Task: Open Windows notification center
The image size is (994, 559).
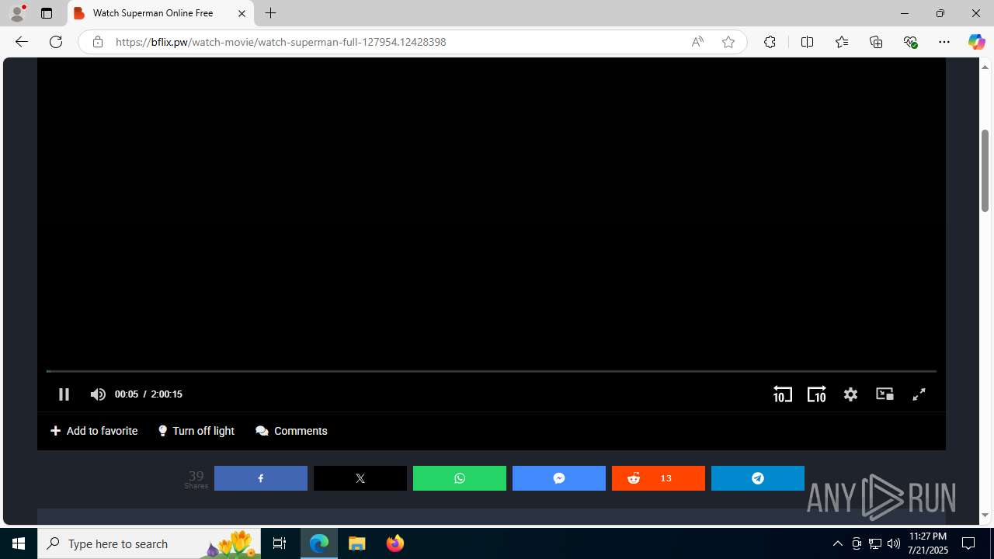Action: [968, 543]
